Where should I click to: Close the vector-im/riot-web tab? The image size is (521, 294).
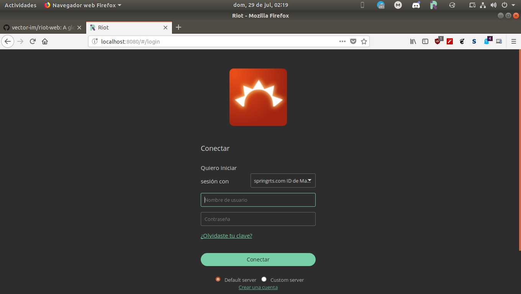pyautogui.click(x=79, y=28)
